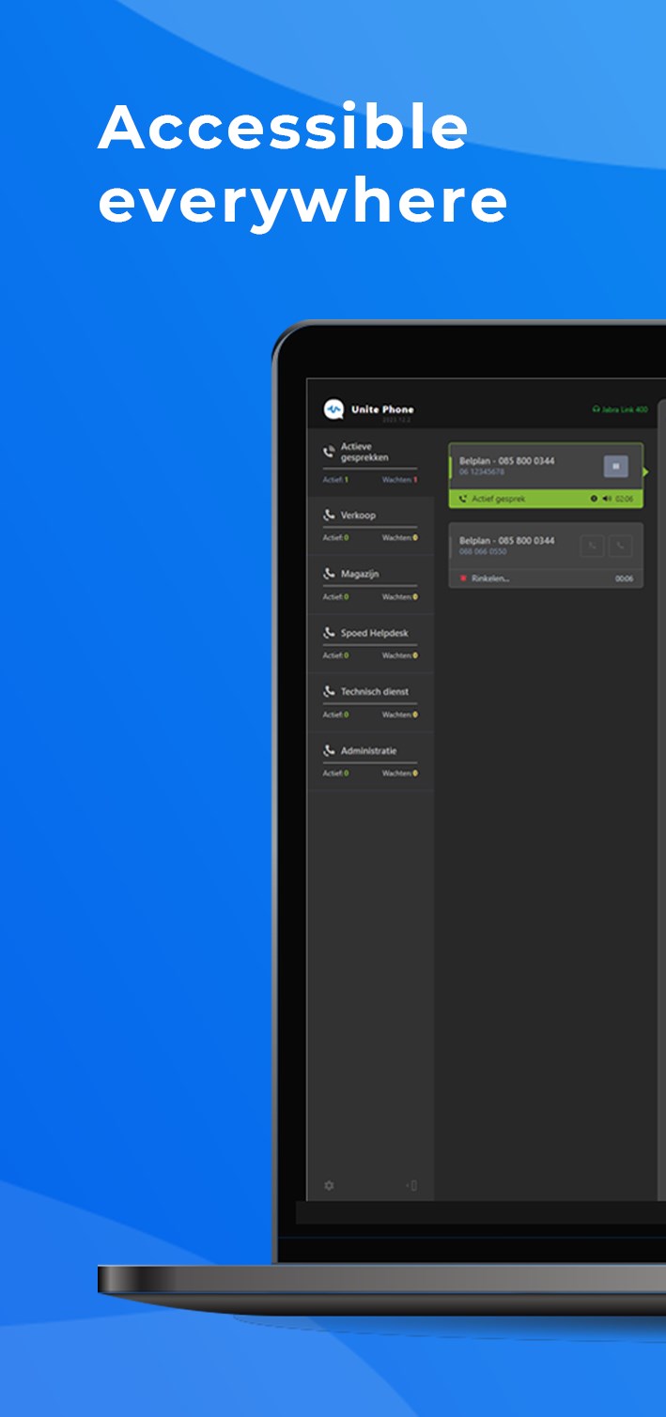Click Wachten: 1 under Actieve gesprekken
666x1417 pixels.
[400, 480]
